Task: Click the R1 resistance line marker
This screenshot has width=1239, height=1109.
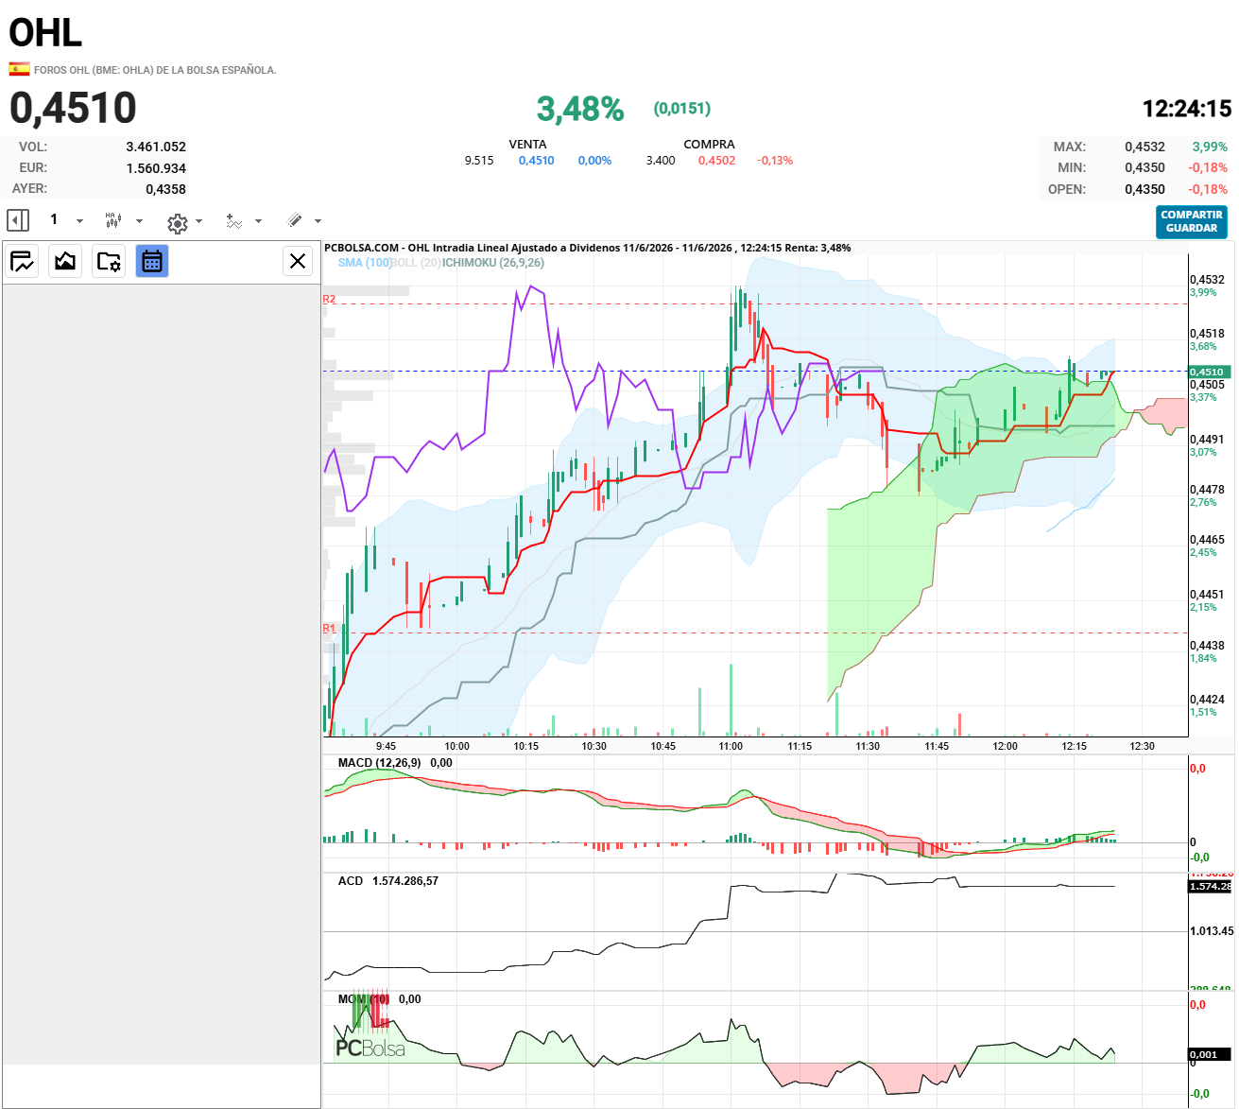Action: (329, 628)
